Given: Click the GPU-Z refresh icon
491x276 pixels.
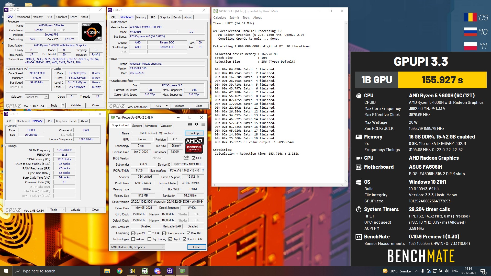Looking at the screenshot, I should pos(196,124).
